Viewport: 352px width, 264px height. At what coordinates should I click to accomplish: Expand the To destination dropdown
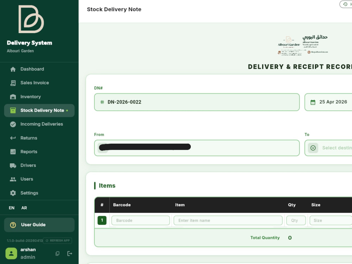click(x=328, y=148)
